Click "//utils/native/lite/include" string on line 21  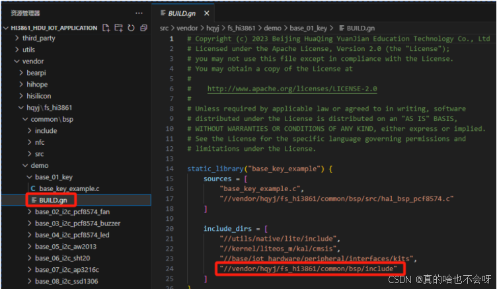278,239
